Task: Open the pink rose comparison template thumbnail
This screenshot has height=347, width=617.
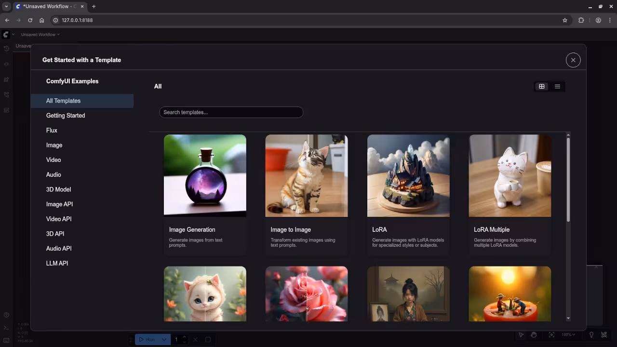Action: click(x=307, y=294)
